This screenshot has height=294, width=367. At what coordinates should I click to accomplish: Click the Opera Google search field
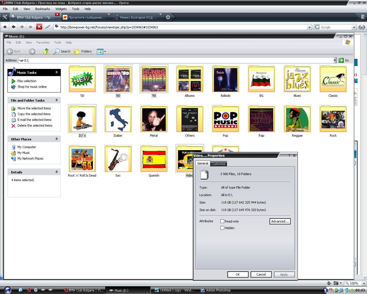(x=335, y=27)
